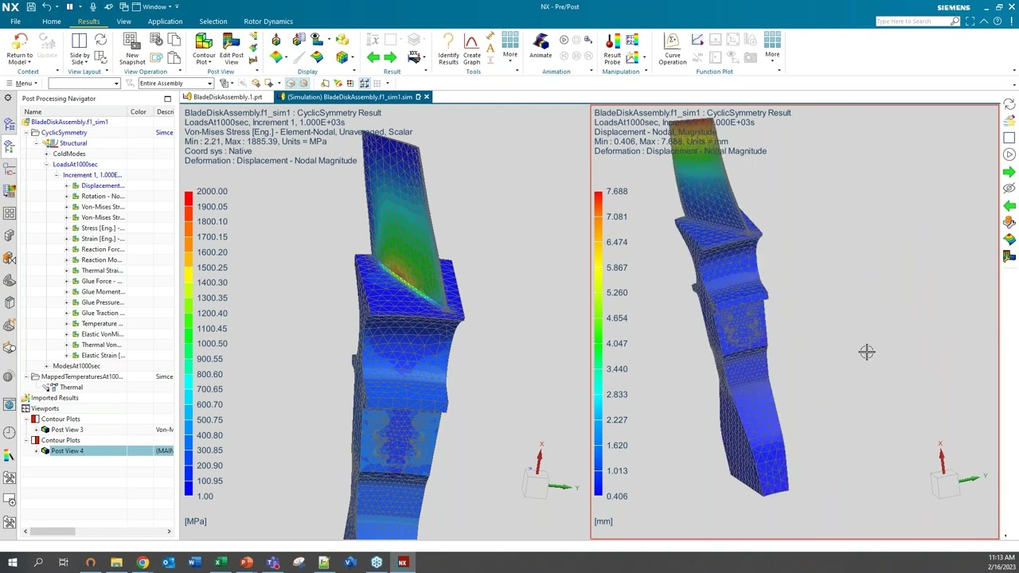Switch to the Rotor Dynamics ribbon tab
The height and width of the screenshot is (573, 1019).
click(267, 21)
